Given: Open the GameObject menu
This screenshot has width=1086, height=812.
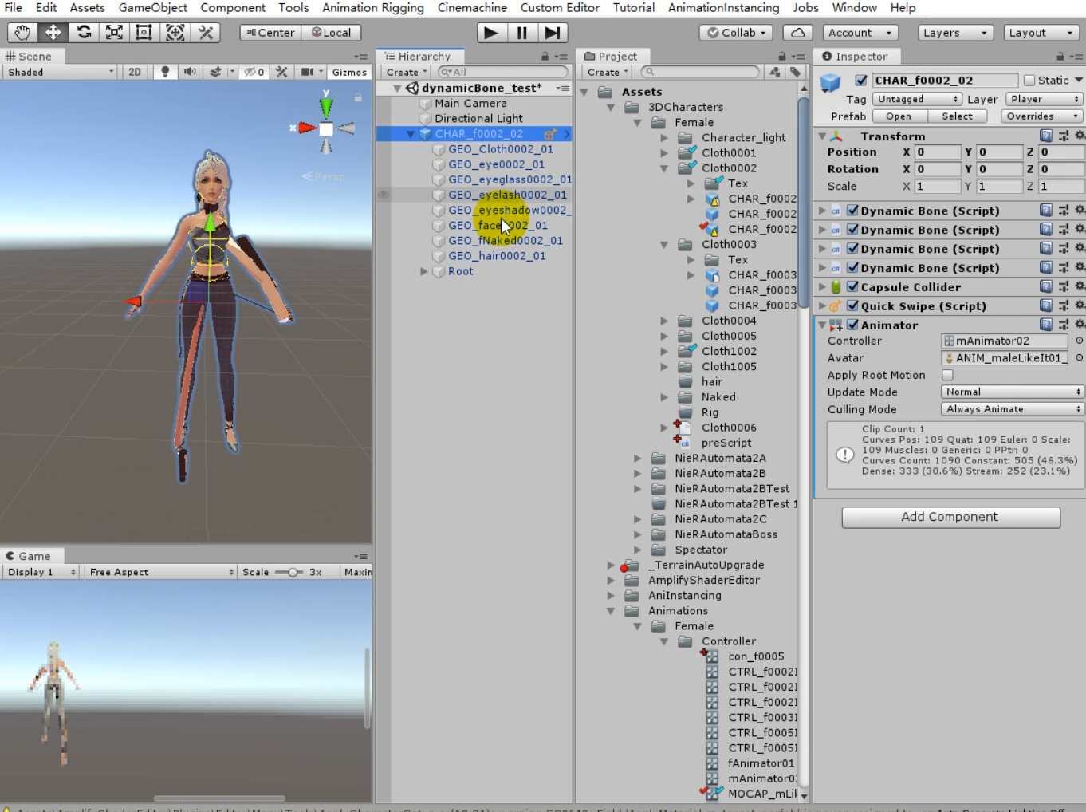Looking at the screenshot, I should [x=153, y=7].
